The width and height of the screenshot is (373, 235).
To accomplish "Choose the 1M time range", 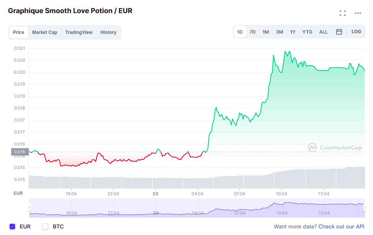I will pyautogui.click(x=266, y=32).
